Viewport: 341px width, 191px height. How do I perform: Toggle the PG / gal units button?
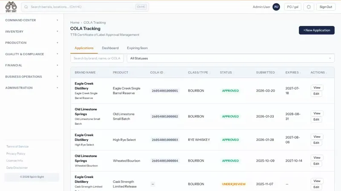click(292, 7)
